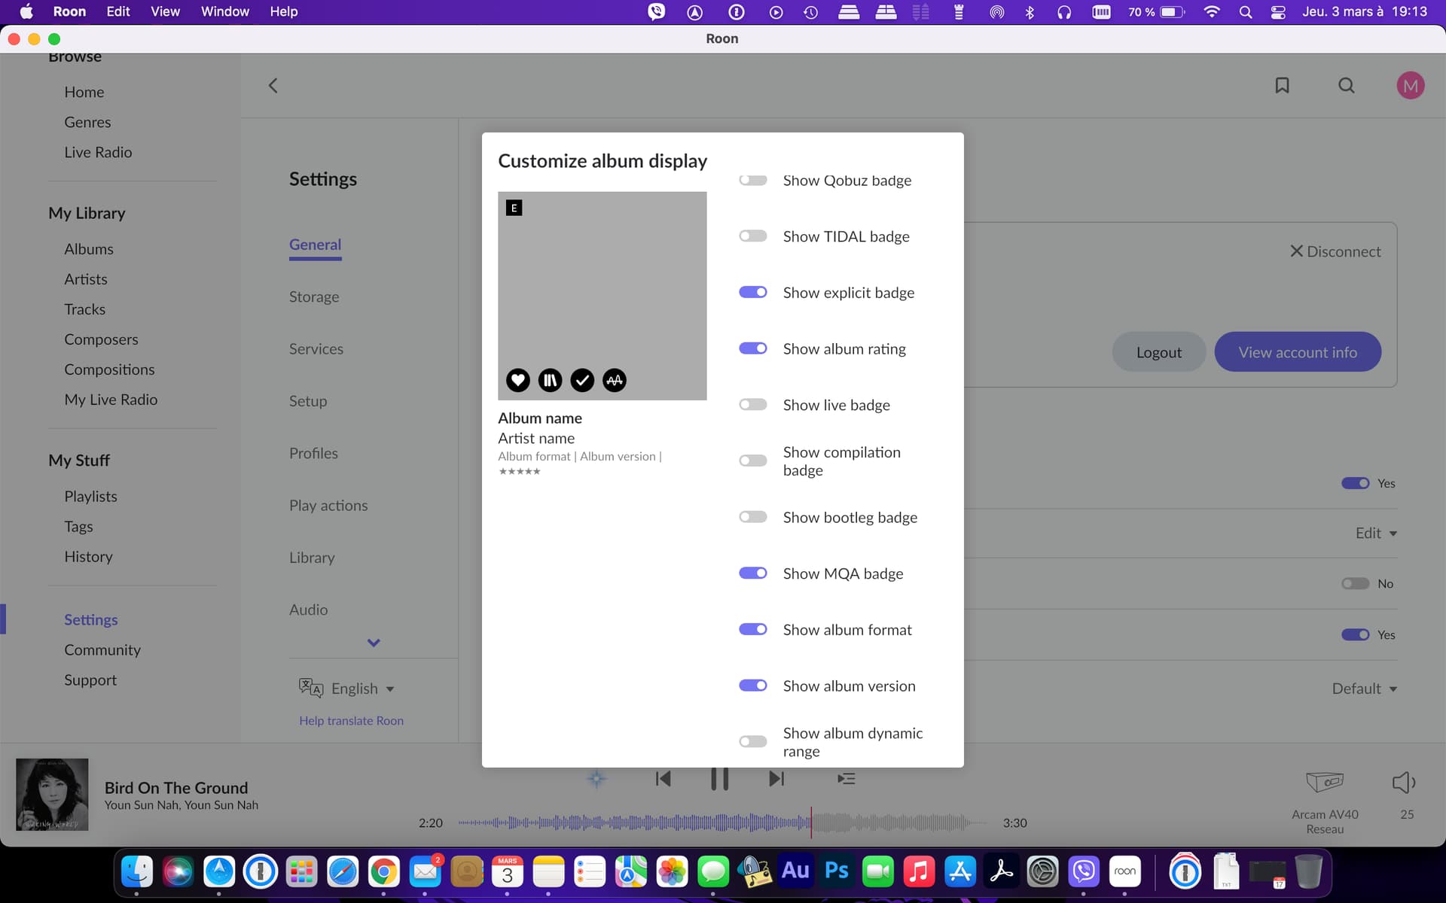Click the library badge on album preview

pyautogui.click(x=550, y=380)
